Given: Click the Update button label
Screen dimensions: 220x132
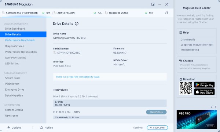Looking at the screenshot, I should [x=16, y=128].
